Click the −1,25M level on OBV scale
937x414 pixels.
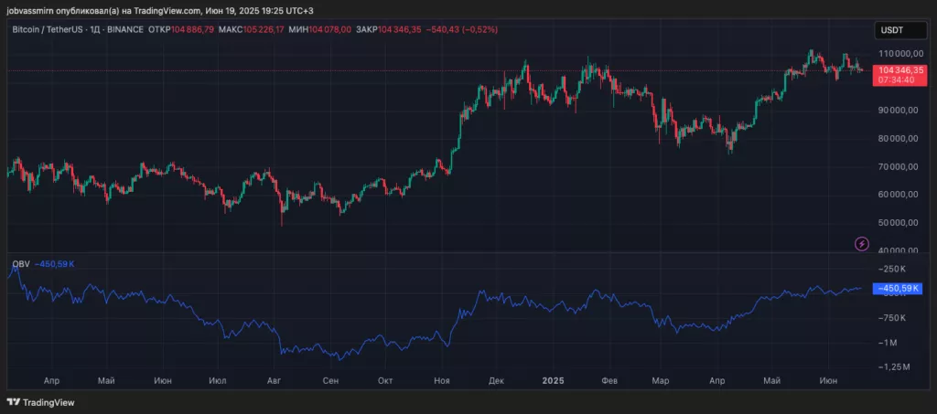892,366
